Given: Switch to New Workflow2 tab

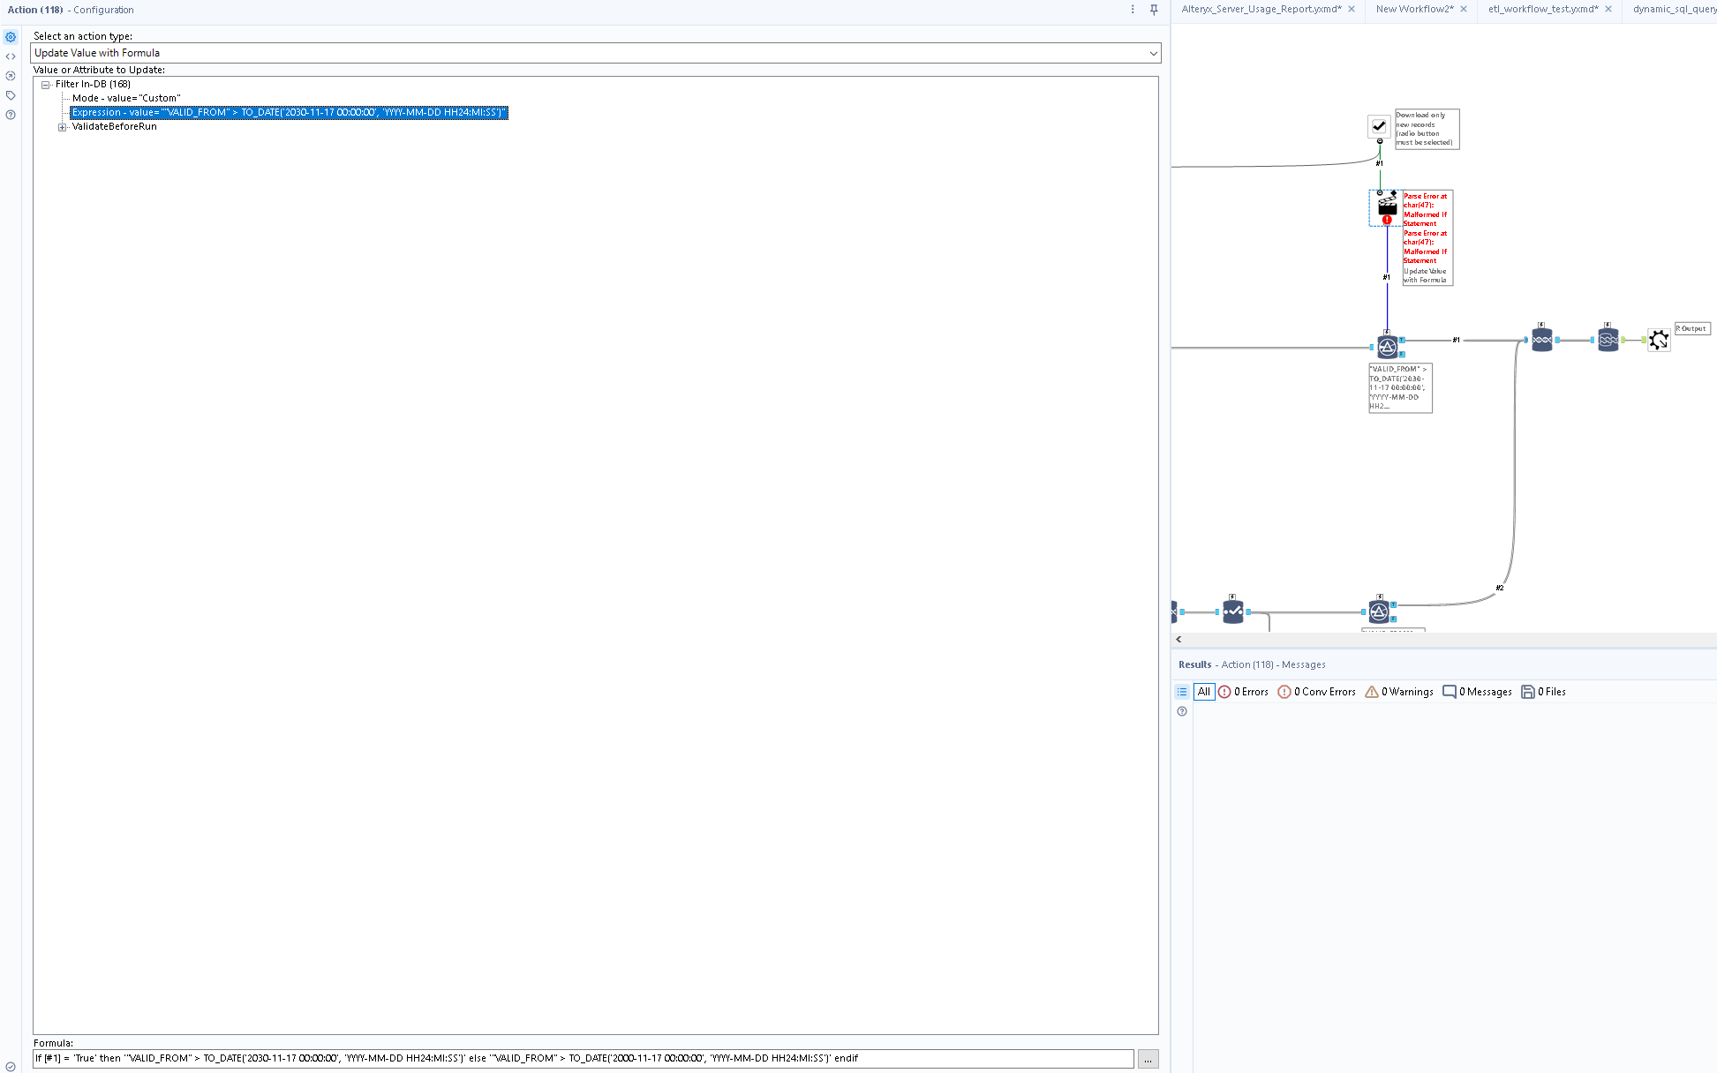Looking at the screenshot, I should pyautogui.click(x=1414, y=9).
